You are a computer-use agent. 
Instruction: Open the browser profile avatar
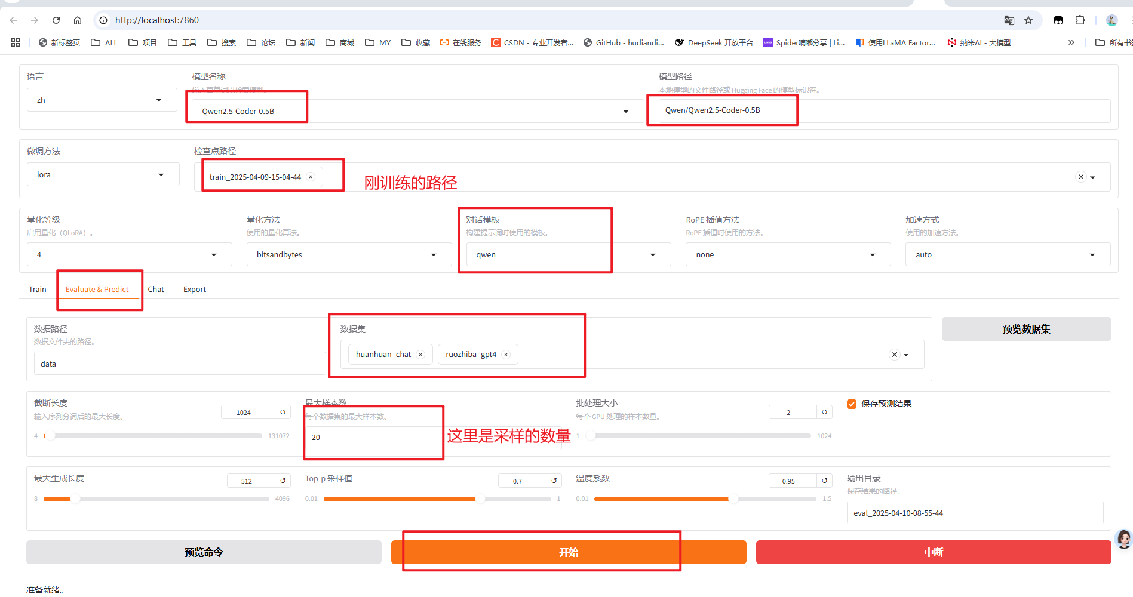pyautogui.click(x=1111, y=20)
